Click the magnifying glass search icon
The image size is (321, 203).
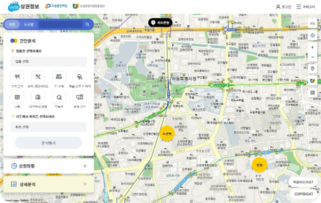tap(88, 24)
